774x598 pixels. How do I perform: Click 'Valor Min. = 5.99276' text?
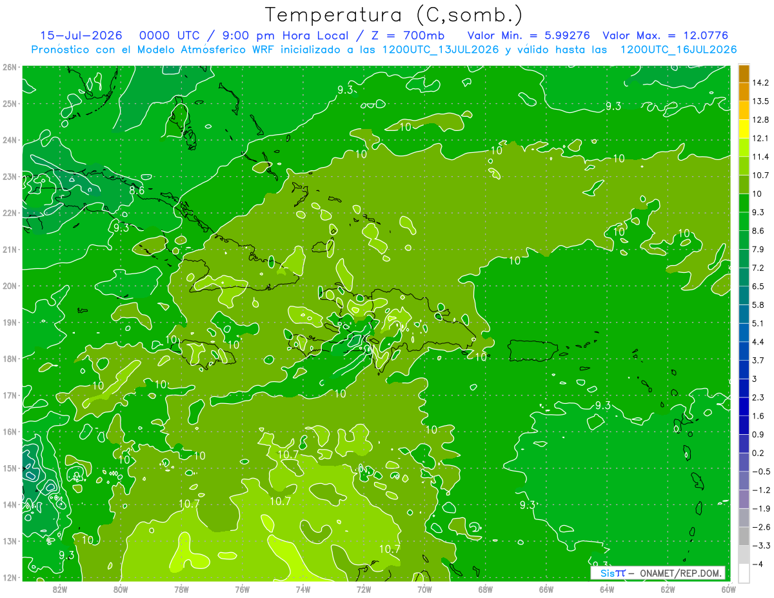tap(528, 35)
